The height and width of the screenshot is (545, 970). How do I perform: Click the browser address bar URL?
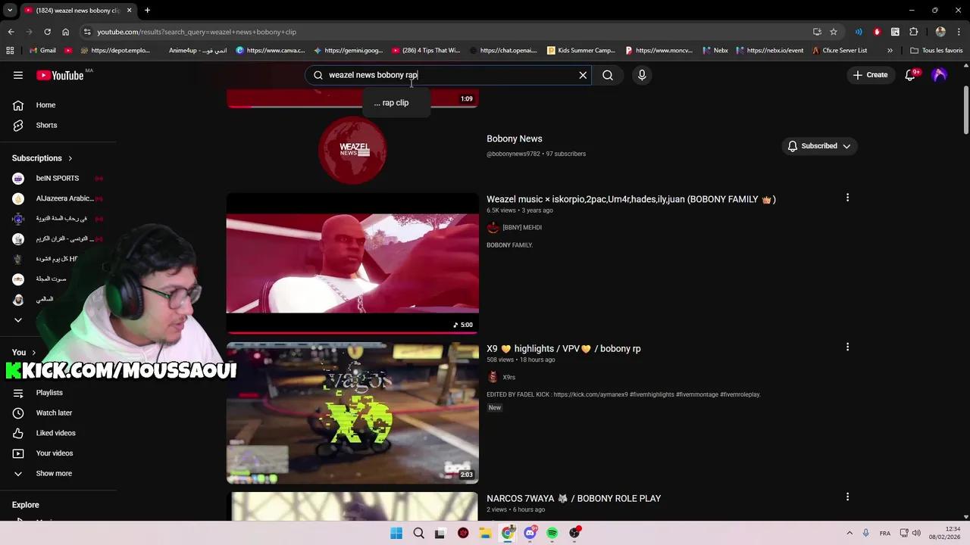click(196, 32)
